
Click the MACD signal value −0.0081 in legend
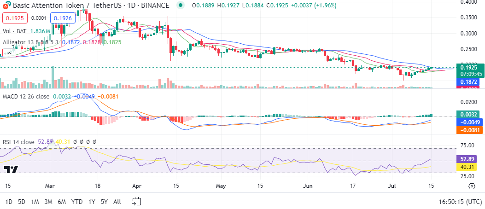(108, 97)
